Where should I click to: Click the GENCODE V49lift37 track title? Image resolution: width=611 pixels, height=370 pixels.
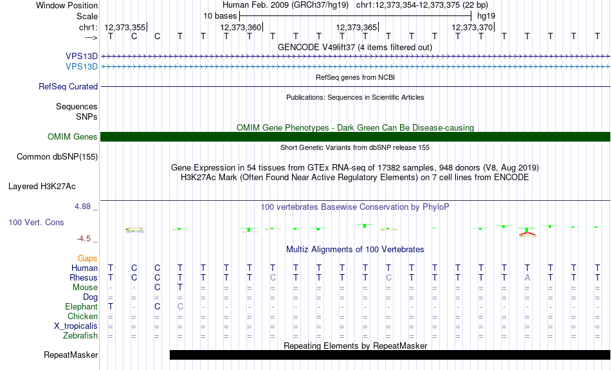(x=355, y=48)
